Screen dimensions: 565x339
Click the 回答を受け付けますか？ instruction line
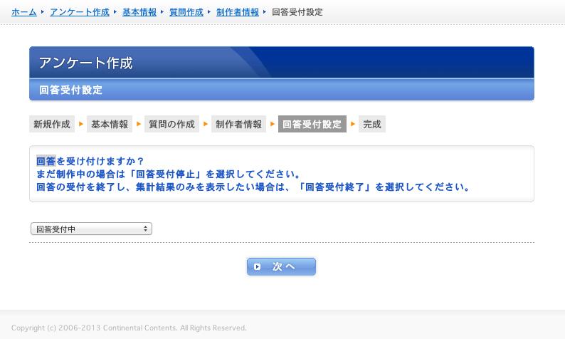pyautogui.click(x=90, y=161)
